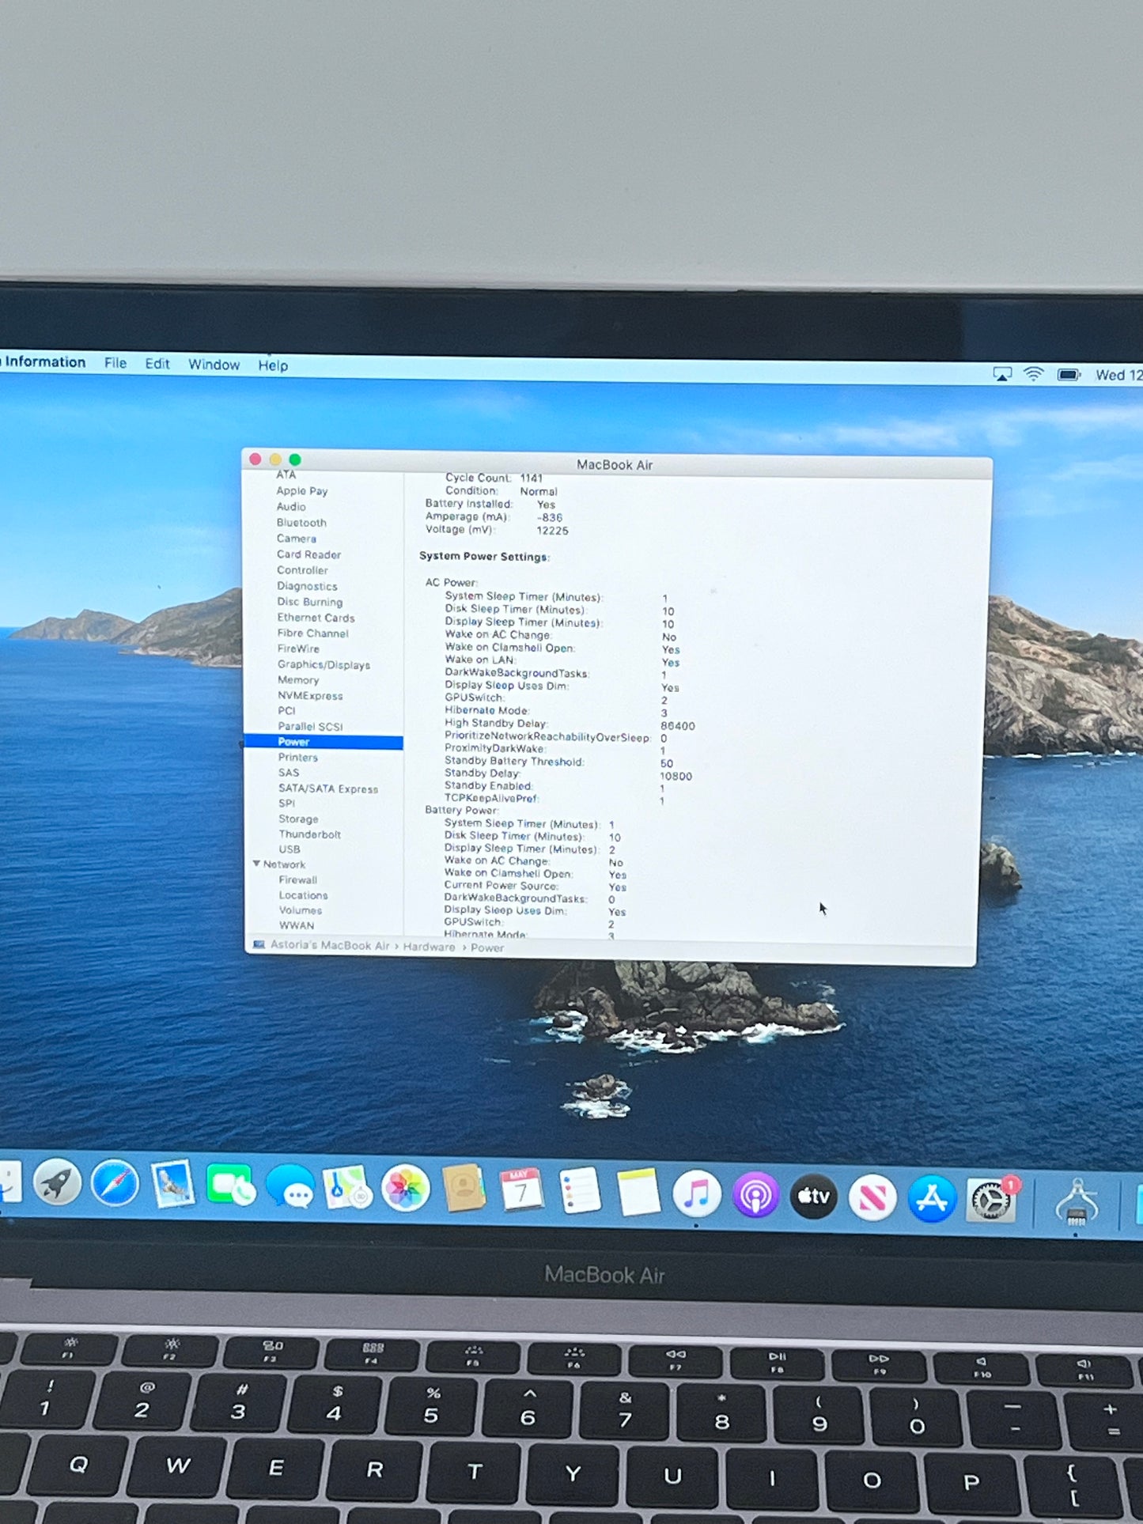The image size is (1143, 1524).
Task: Select SPI in the sidebar
Action: (286, 803)
